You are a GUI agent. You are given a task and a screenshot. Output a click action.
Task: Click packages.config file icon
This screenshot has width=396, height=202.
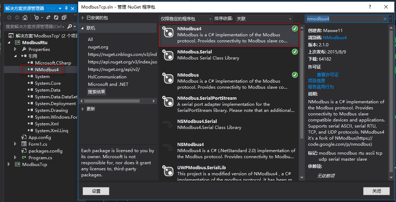click(24, 151)
